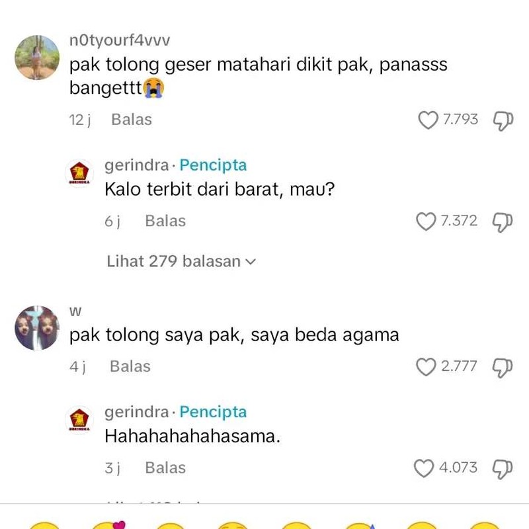Dislike gerindra's first reply
This screenshot has width=529, height=529.
coord(501,221)
